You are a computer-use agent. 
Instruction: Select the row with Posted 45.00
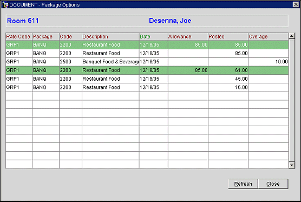[x=147, y=79]
